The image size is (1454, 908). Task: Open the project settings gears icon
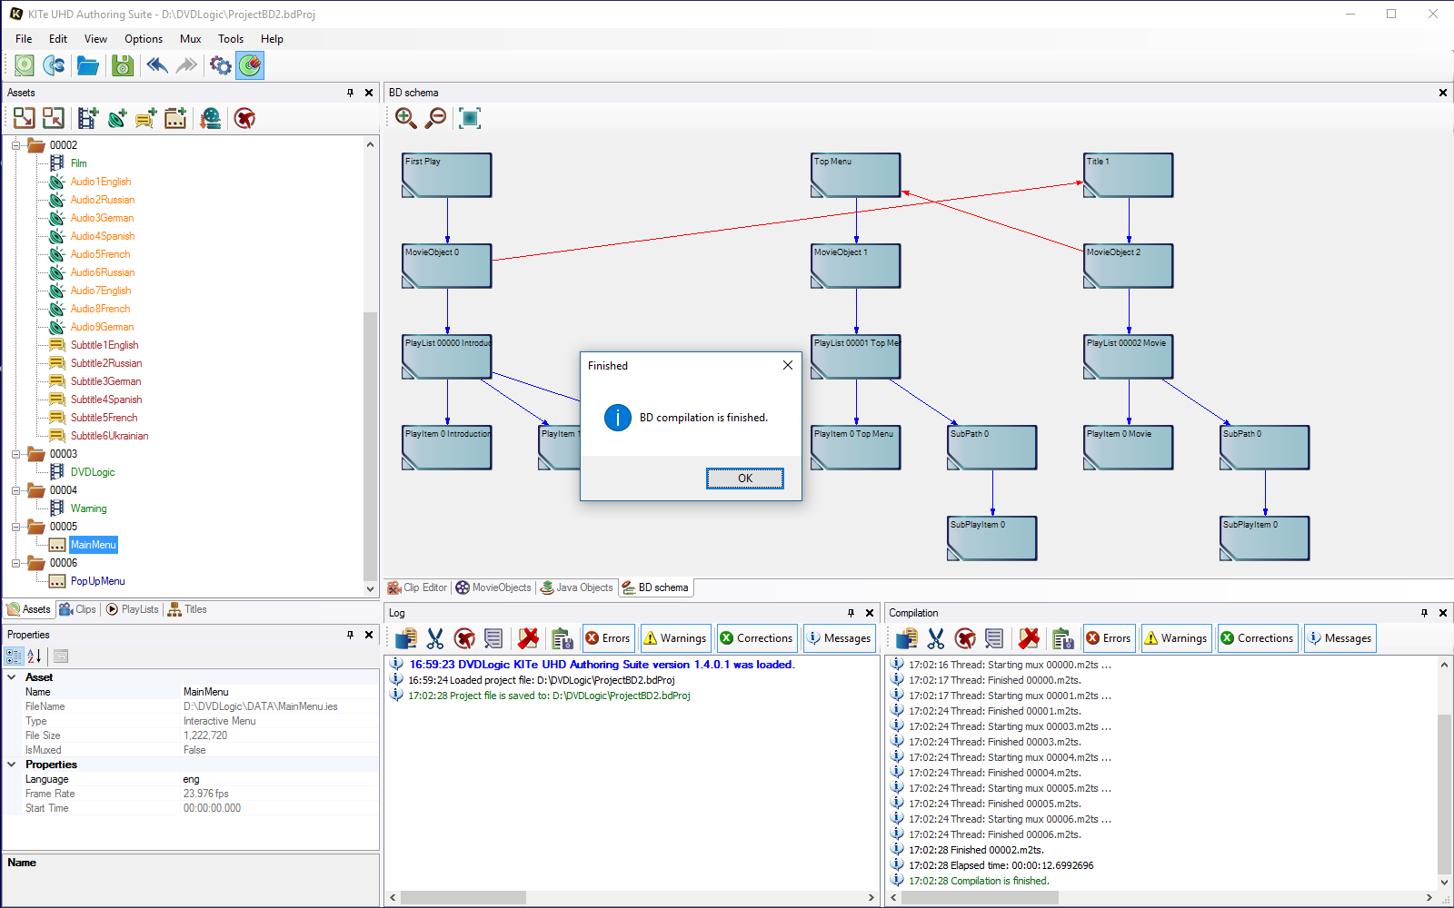[x=220, y=65]
